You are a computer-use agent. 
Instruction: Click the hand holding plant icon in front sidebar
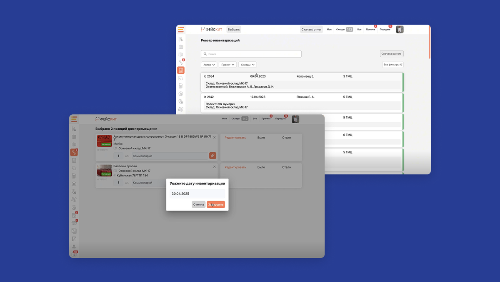click(74, 207)
